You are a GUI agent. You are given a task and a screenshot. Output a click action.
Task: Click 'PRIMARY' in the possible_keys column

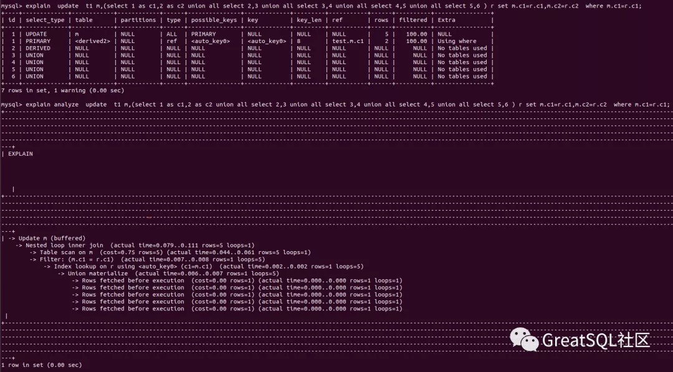click(203, 34)
